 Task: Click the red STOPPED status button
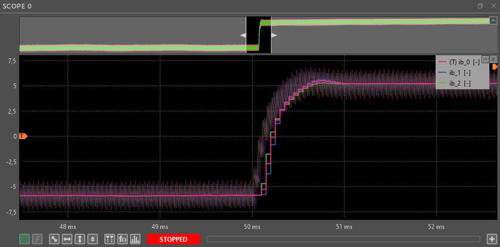pyautogui.click(x=173, y=239)
